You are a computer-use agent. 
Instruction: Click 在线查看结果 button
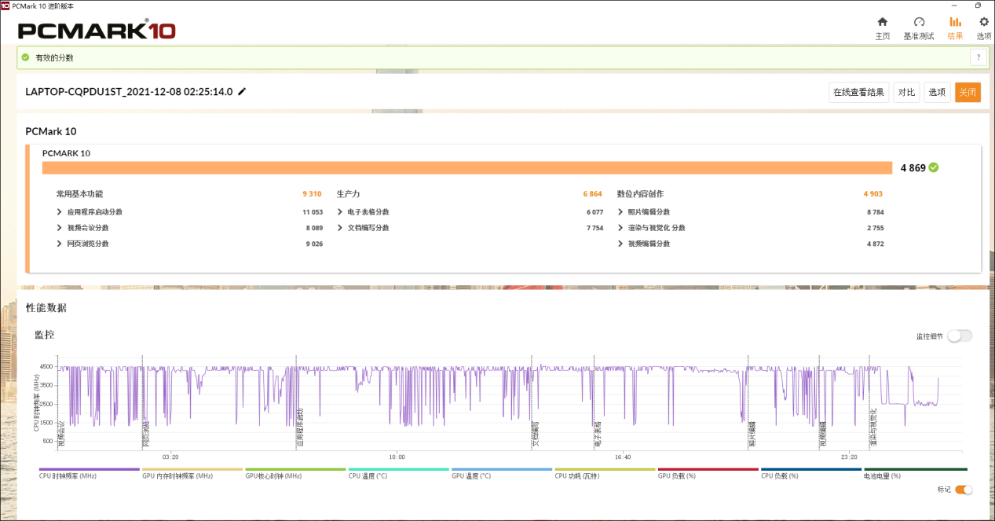[859, 93]
